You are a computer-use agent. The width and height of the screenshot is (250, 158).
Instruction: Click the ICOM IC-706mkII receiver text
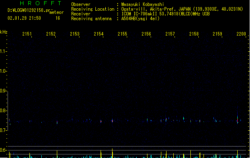tap(165, 14)
